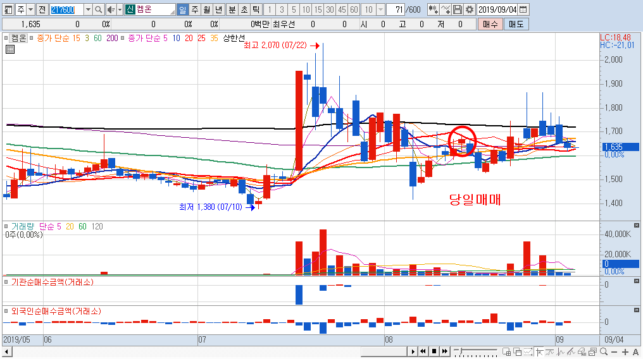Open the stock code history dropdown
Viewport: 643px width, 359px height.
point(88,9)
